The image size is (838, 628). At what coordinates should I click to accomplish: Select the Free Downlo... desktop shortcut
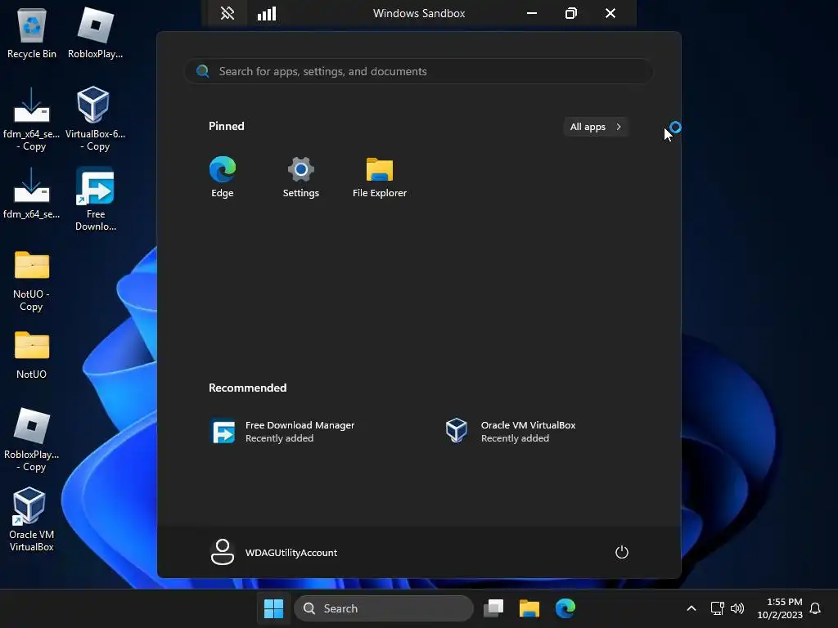(x=95, y=200)
